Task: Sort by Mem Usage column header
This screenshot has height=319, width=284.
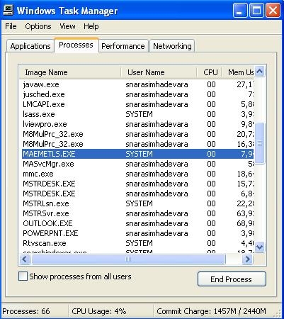Action: [238, 72]
